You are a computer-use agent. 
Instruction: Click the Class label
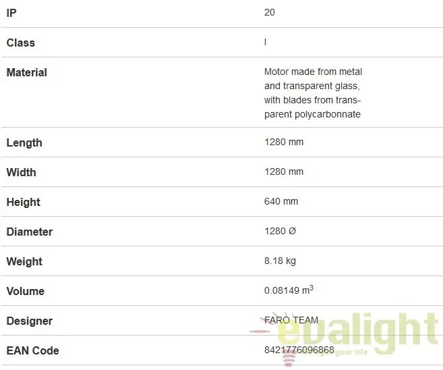(x=20, y=43)
